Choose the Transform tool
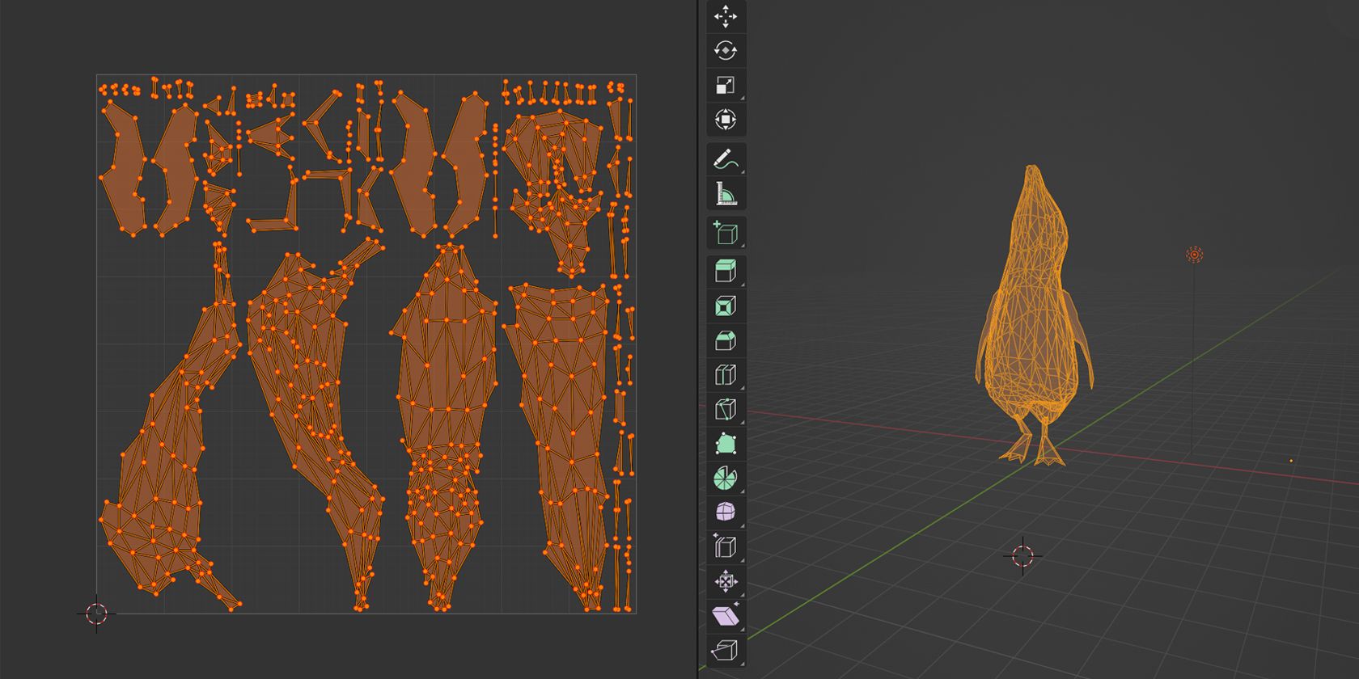The height and width of the screenshot is (679, 1359). click(x=726, y=120)
